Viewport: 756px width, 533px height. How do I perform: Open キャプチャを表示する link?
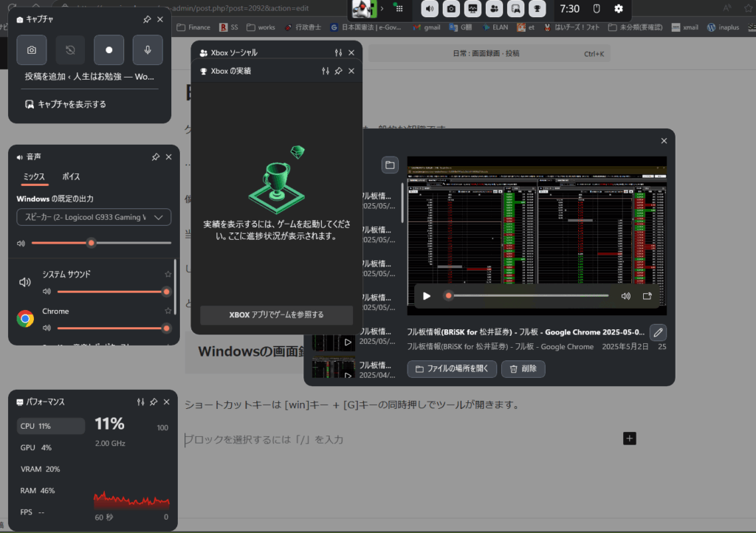(x=66, y=104)
